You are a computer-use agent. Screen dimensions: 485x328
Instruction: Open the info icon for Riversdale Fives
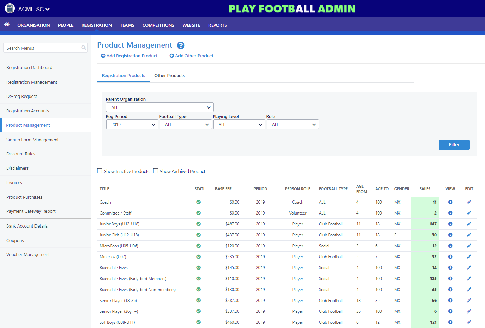(x=450, y=267)
